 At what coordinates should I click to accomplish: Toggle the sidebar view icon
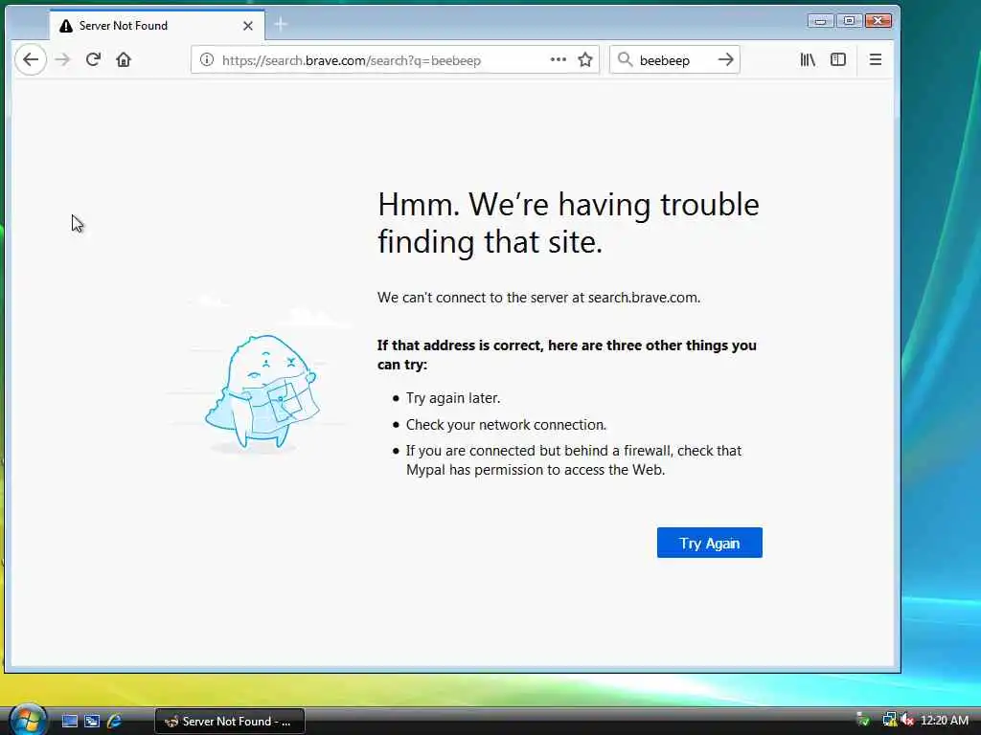tap(837, 60)
